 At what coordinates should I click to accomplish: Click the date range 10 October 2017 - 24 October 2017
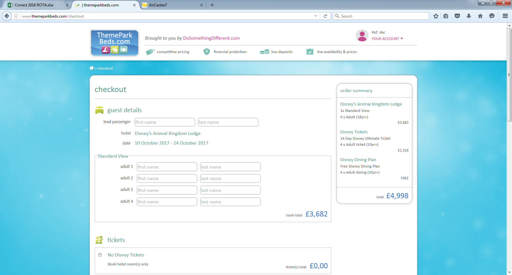(172, 143)
